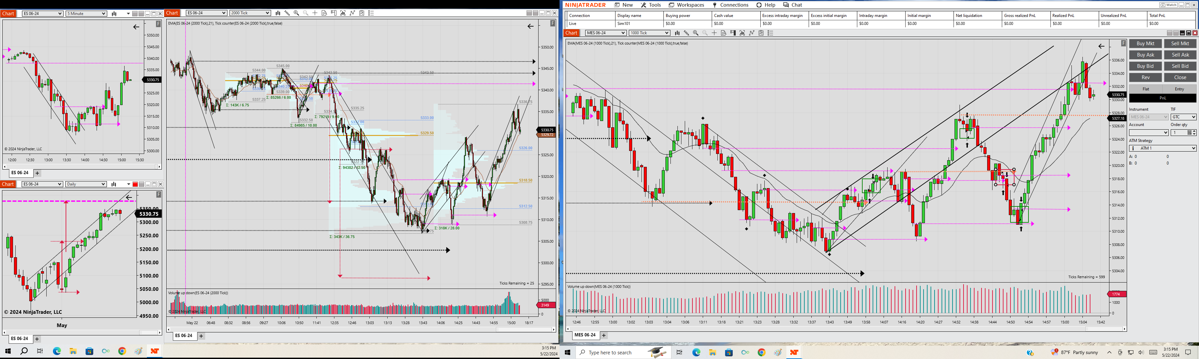Open bar type selector in ES 2000 Tick chart
The height and width of the screenshot is (359, 1199).
click(x=278, y=13)
